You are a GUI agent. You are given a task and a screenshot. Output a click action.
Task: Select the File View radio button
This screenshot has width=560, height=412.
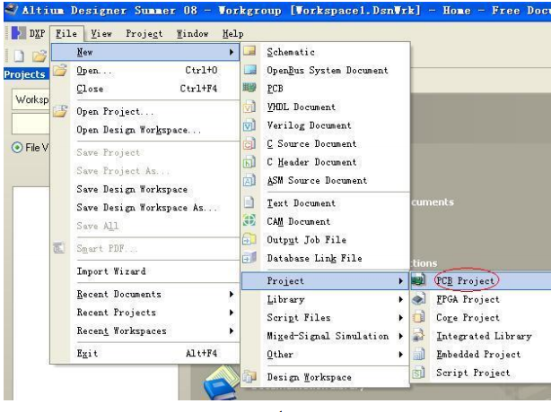point(17,147)
